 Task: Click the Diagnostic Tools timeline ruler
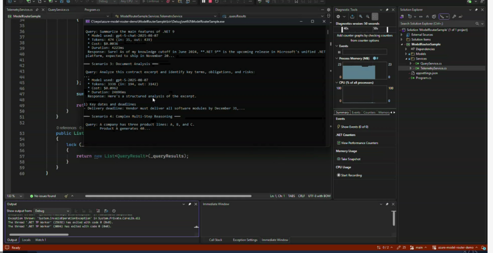(359, 29)
